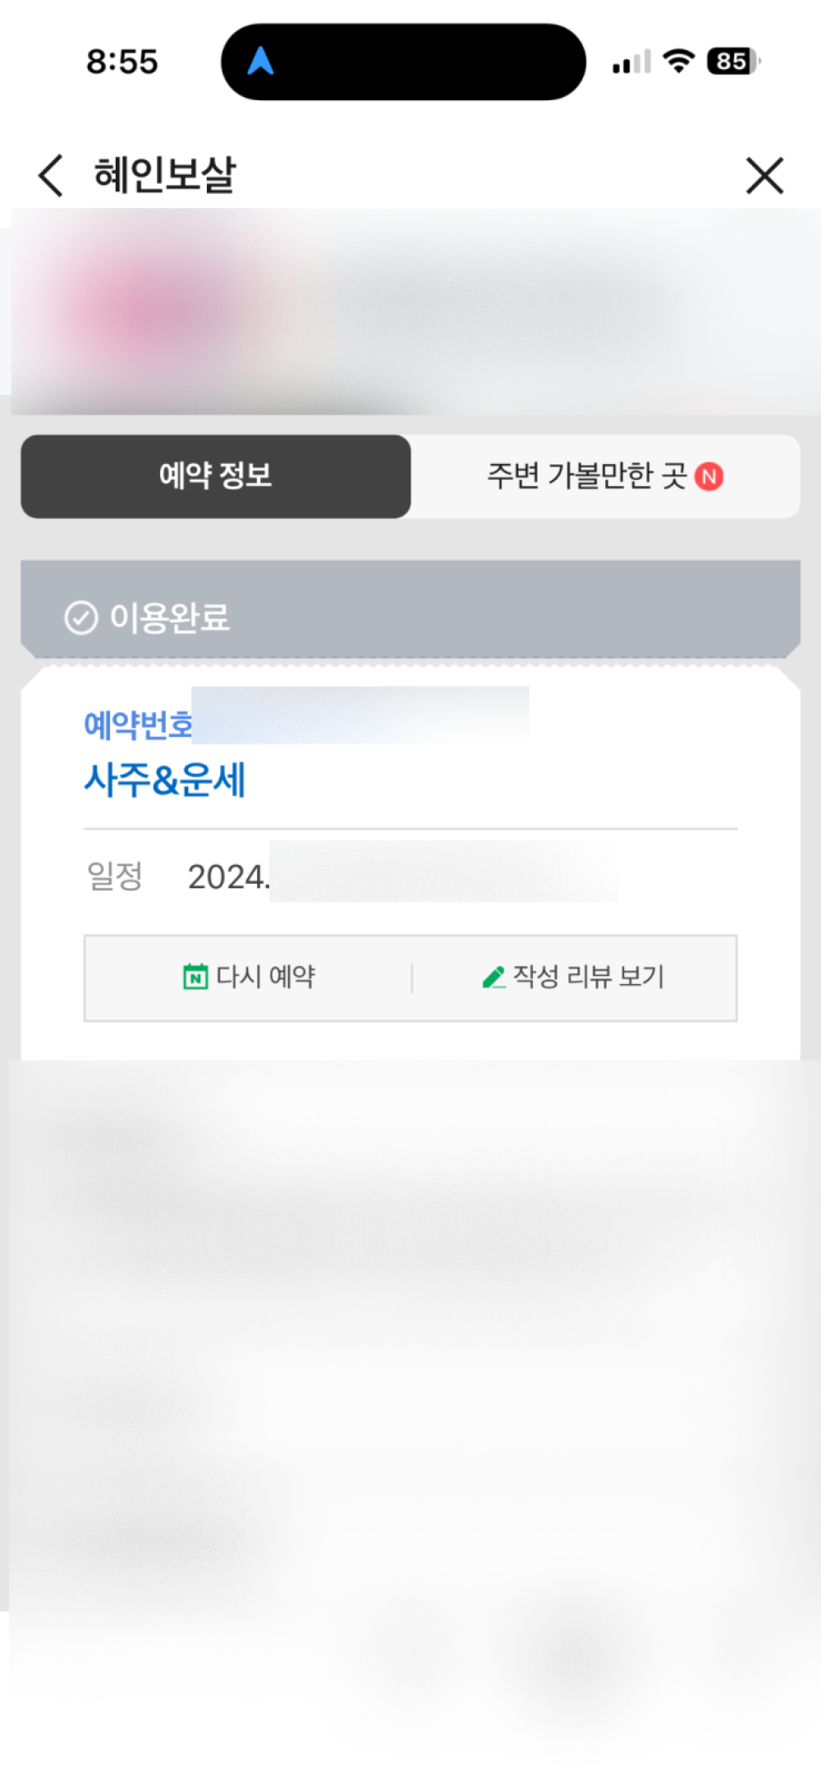Go back using the left chevron
The width and height of the screenshot is (821, 1781).
tap(51, 176)
